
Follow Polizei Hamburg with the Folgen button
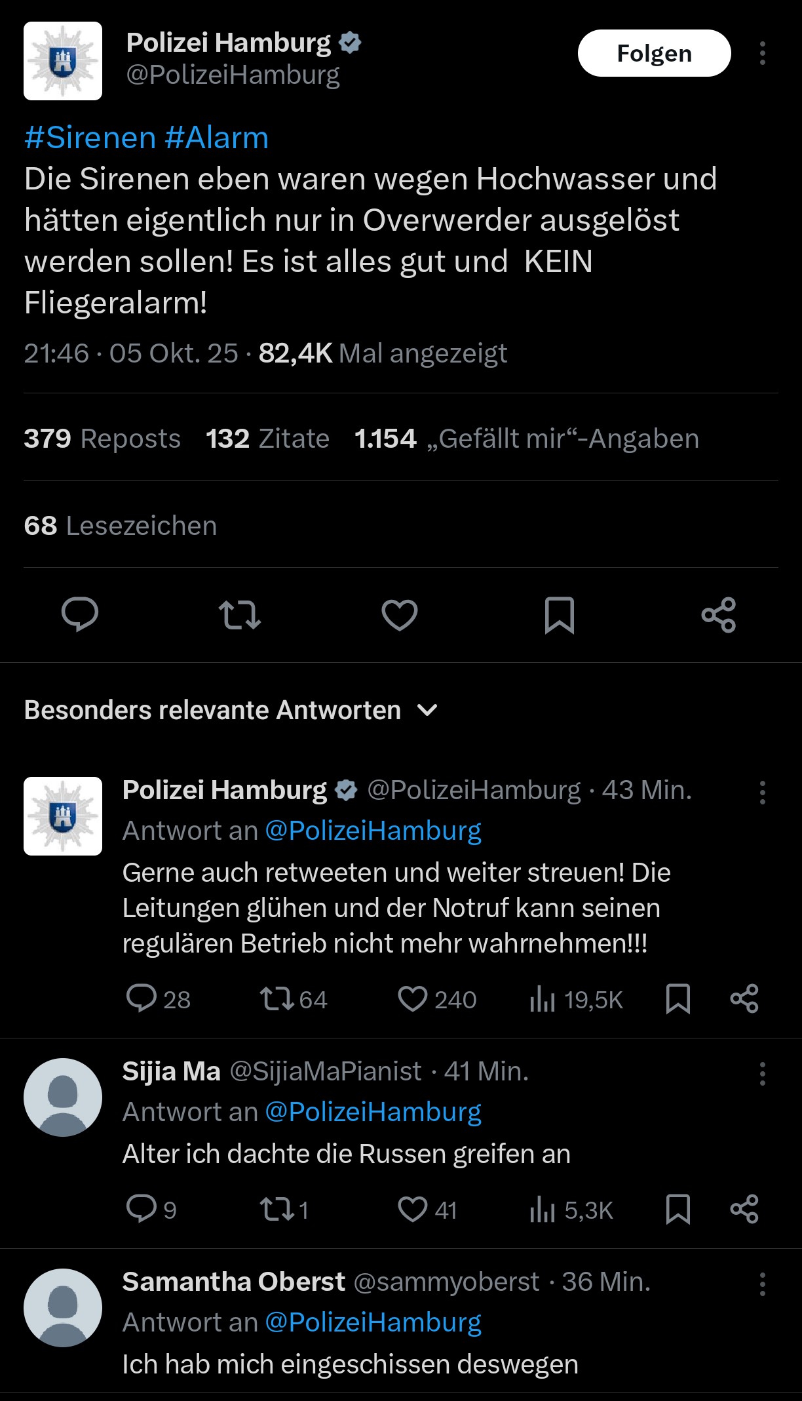coord(654,53)
